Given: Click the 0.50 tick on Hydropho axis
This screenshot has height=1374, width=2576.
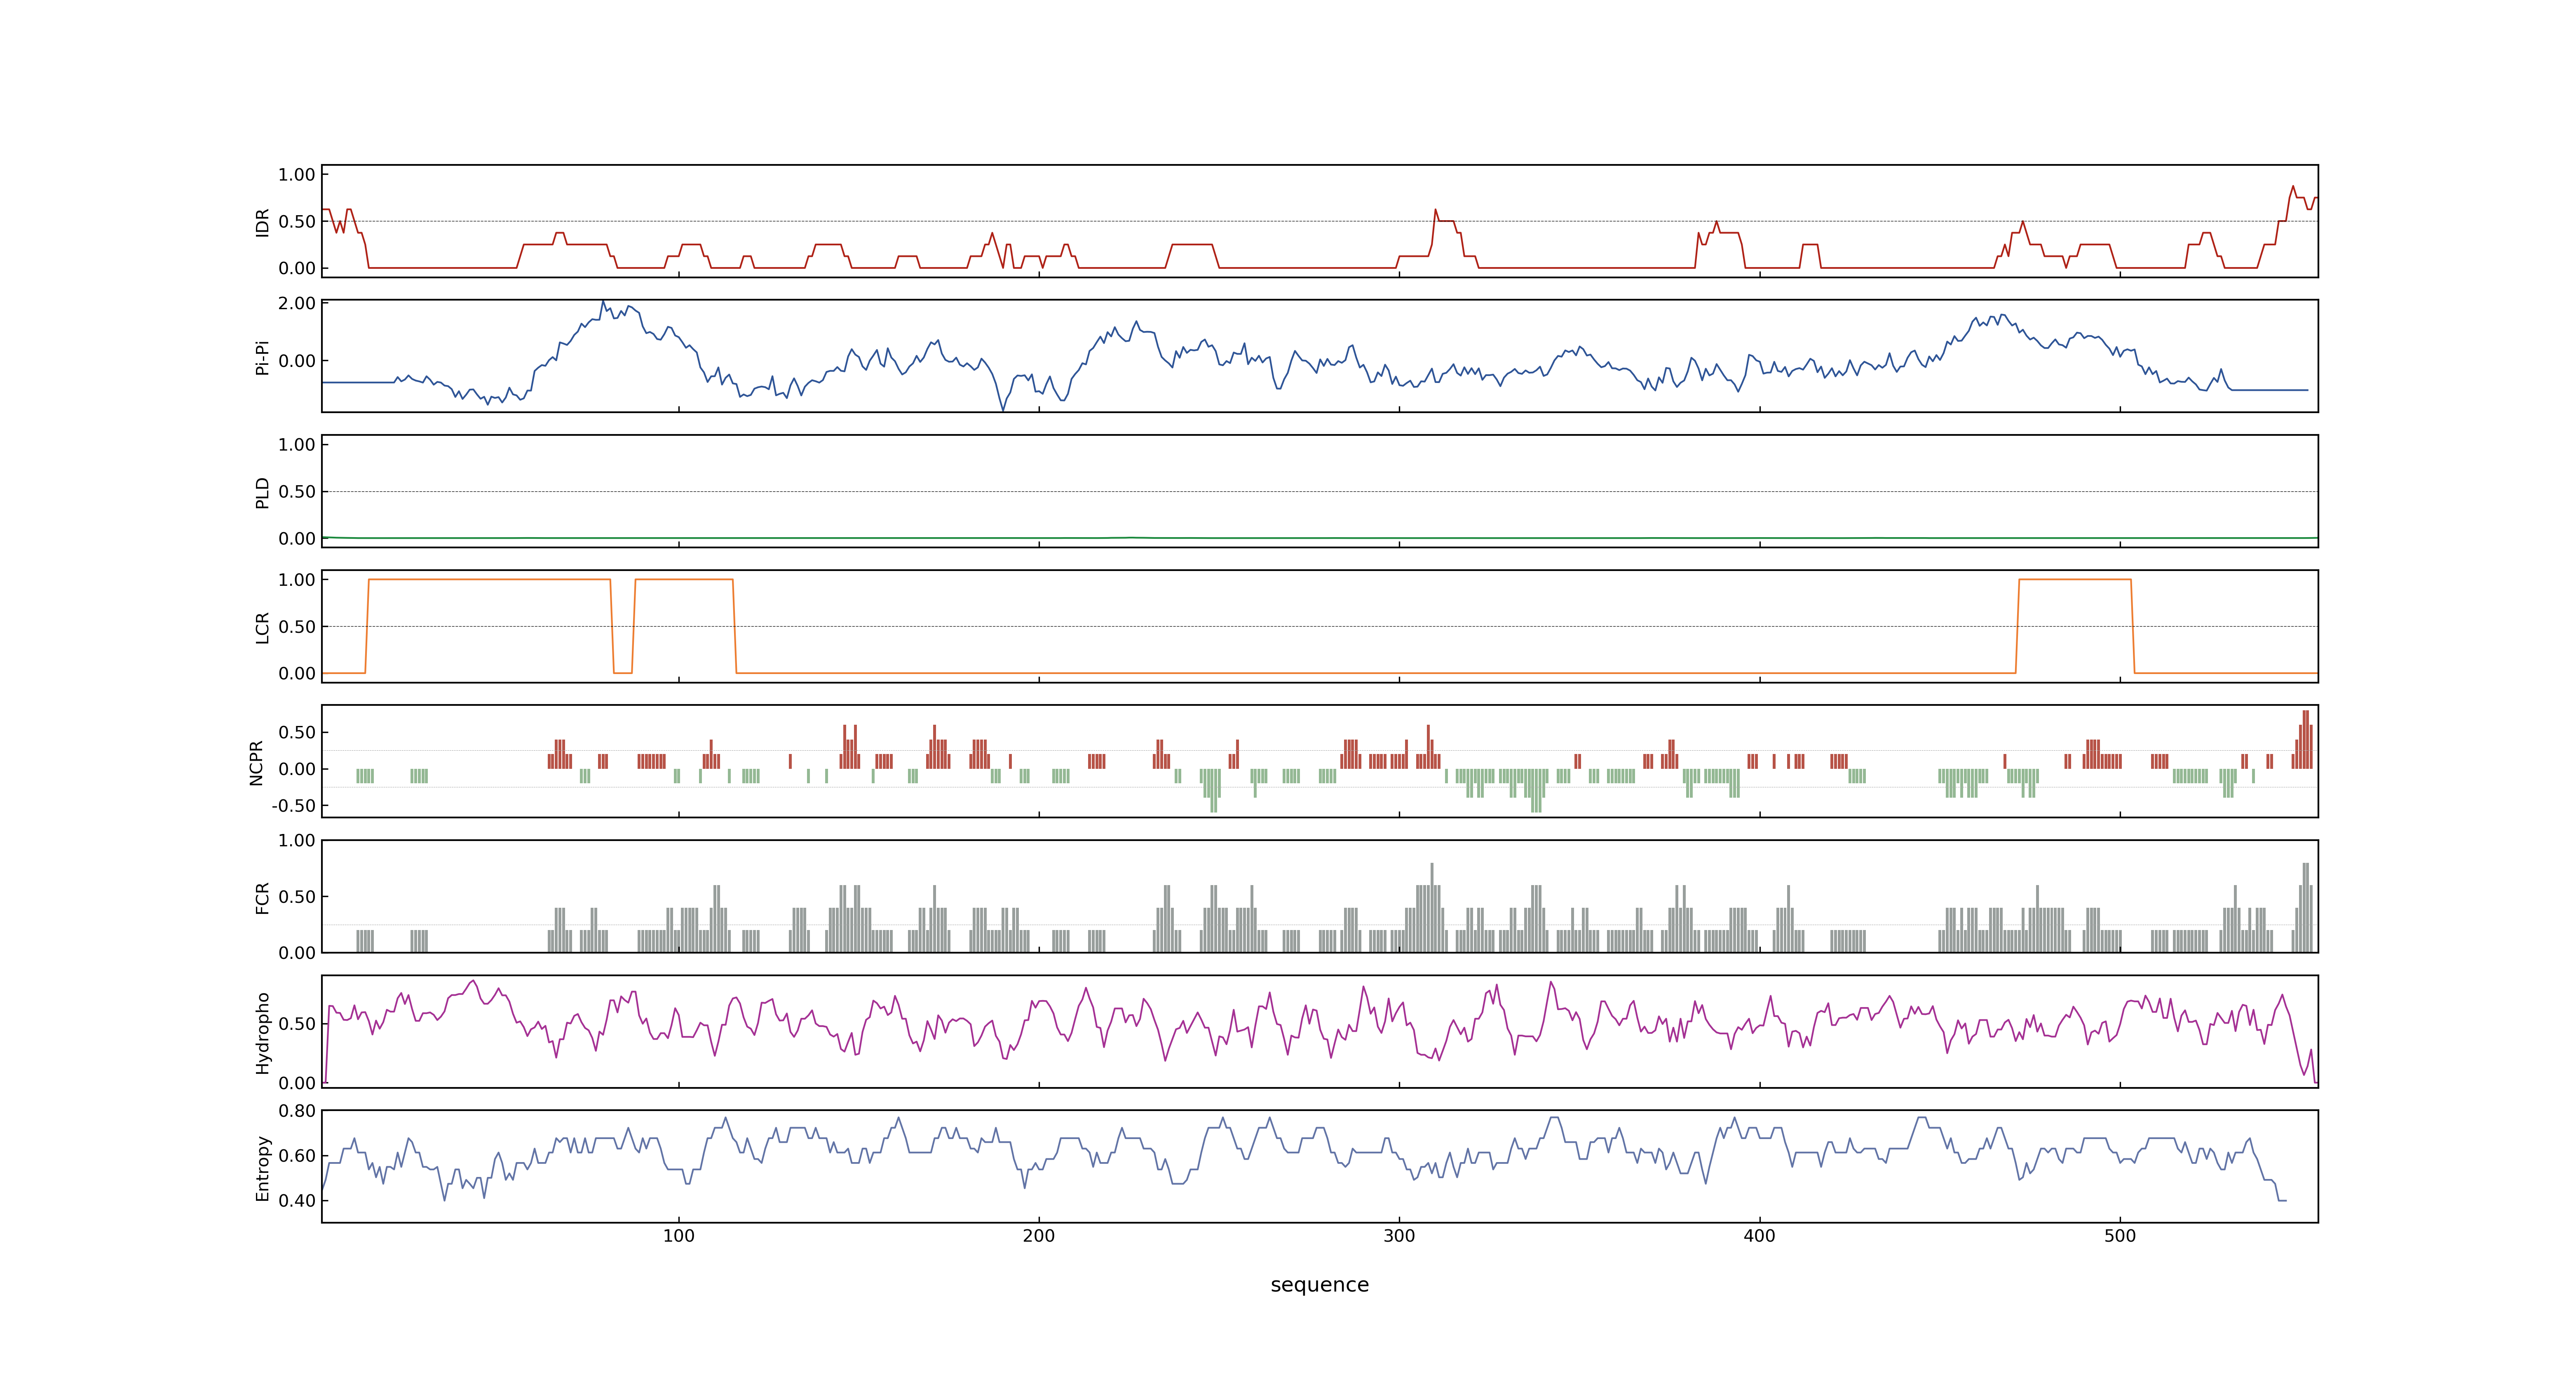Looking at the screenshot, I should click(x=297, y=1024).
